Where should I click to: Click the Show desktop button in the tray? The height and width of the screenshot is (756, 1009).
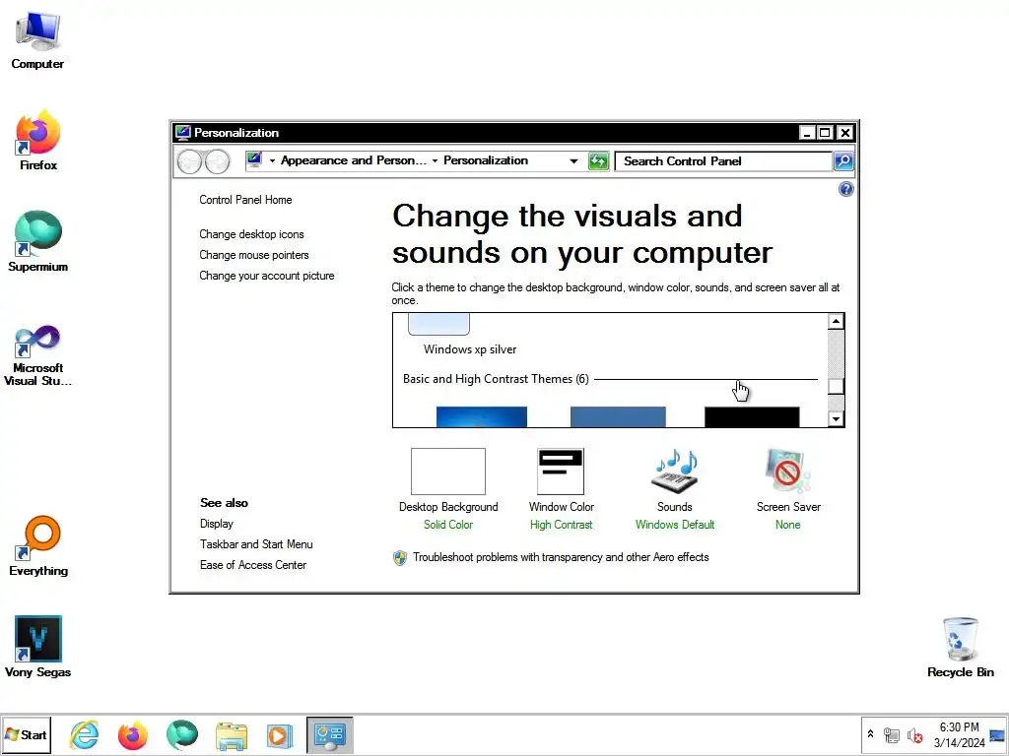pyautogui.click(x=997, y=734)
